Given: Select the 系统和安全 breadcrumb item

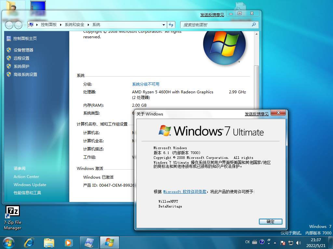Looking at the screenshot, I should [x=74, y=25].
